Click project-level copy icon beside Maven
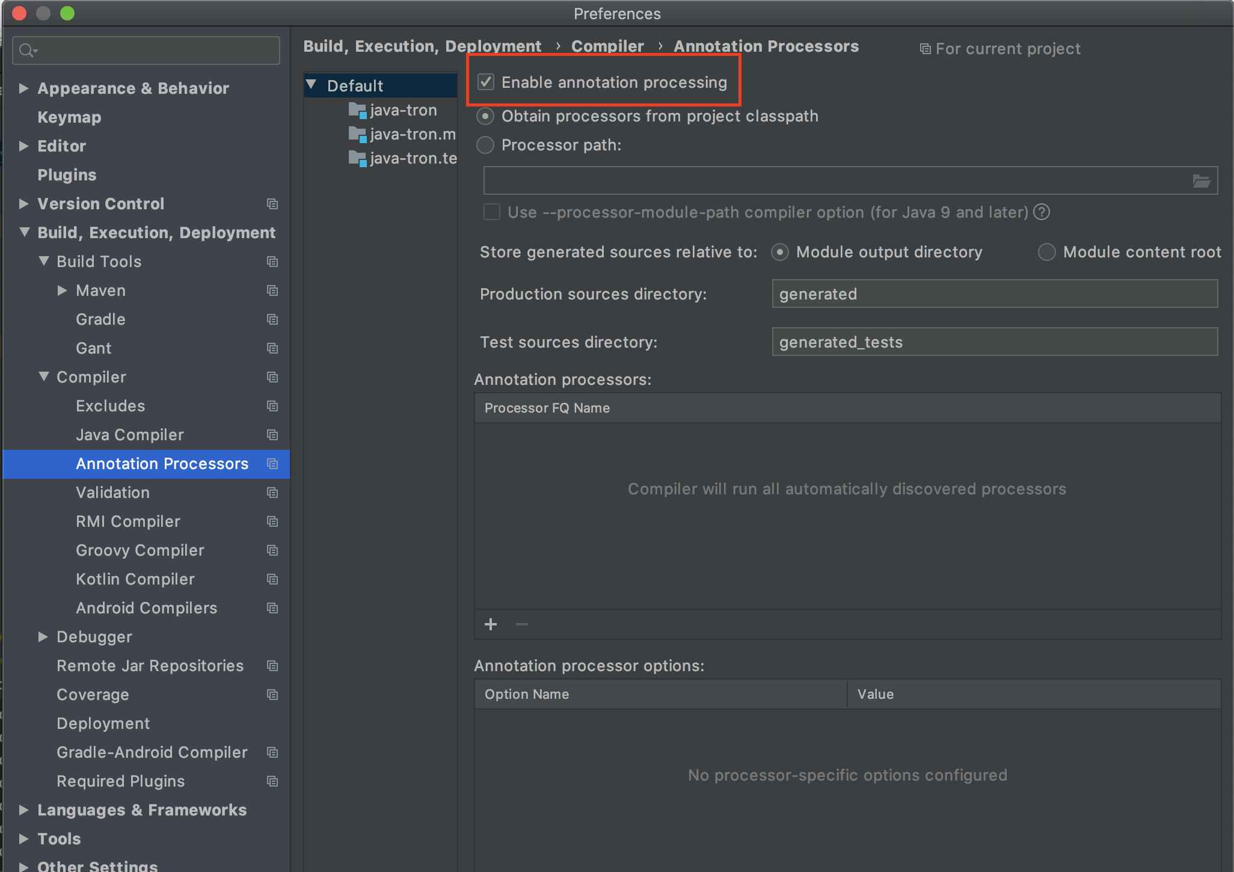The width and height of the screenshot is (1234, 872). pos(272,290)
